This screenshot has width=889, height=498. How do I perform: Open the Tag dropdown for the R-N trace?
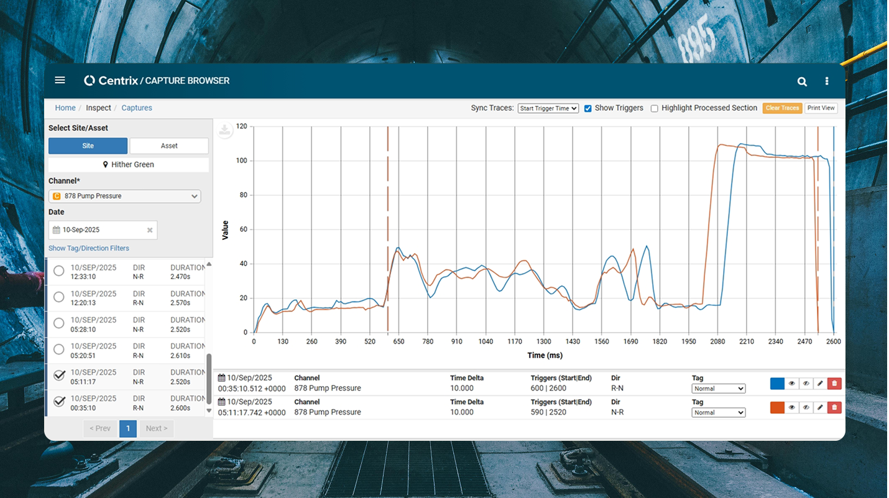718,389
